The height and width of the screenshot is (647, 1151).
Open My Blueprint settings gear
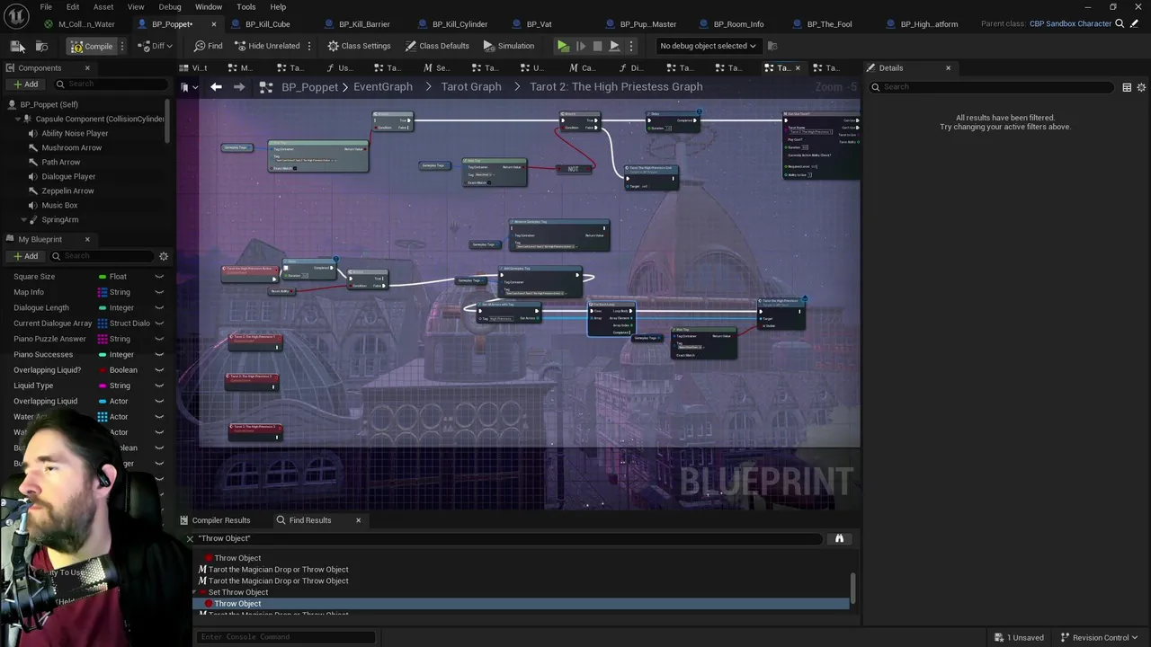164,256
